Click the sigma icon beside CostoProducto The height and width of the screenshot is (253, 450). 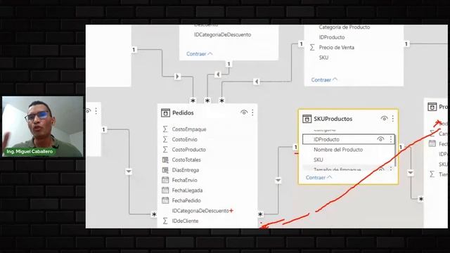(165, 150)
